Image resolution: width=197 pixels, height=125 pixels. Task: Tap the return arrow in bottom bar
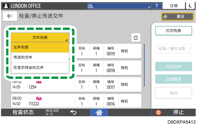click(x=73, y=112)
